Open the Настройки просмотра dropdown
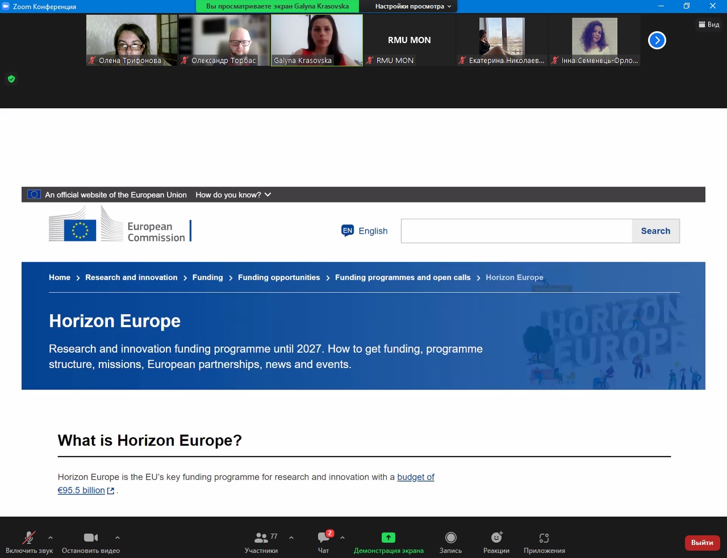 pos(413,6)
